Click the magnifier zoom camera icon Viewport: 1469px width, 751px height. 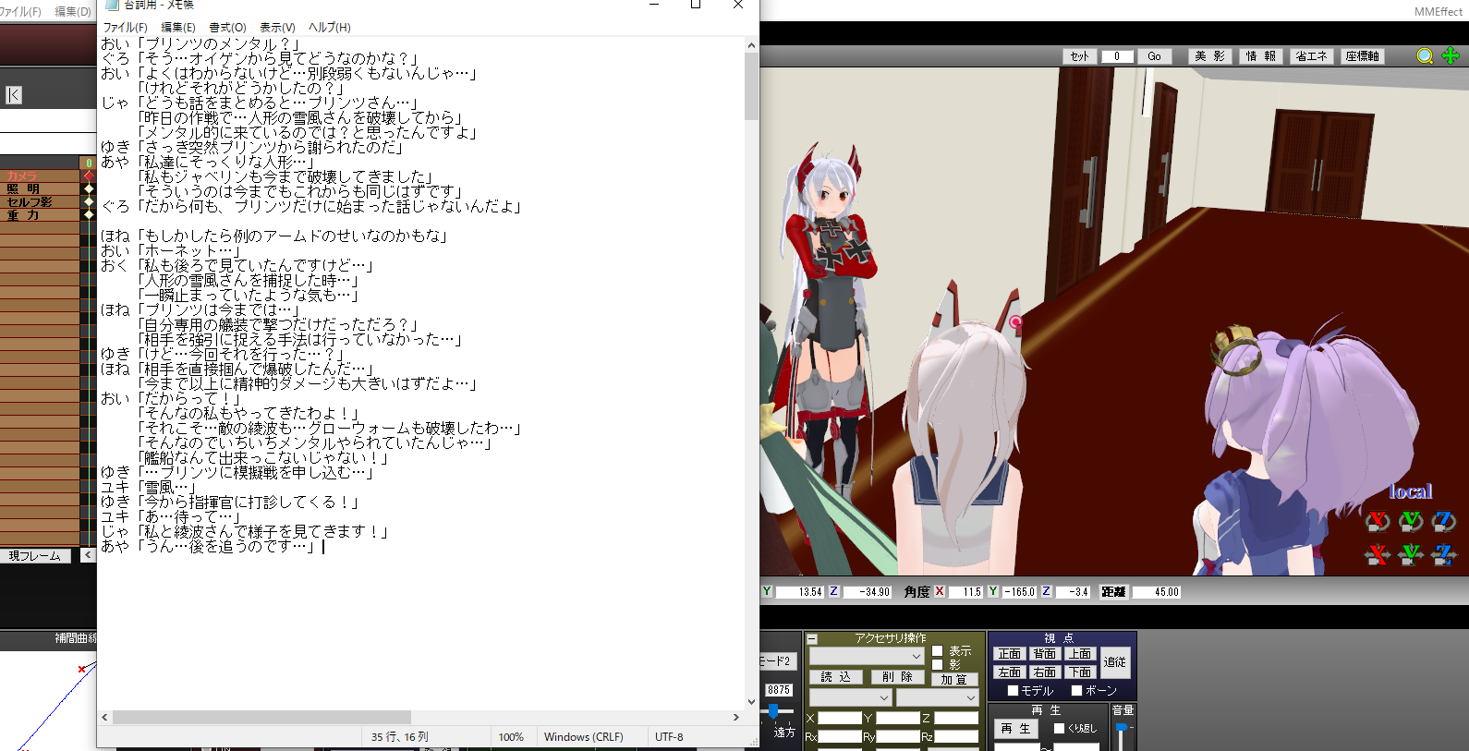coord(1425,56)
